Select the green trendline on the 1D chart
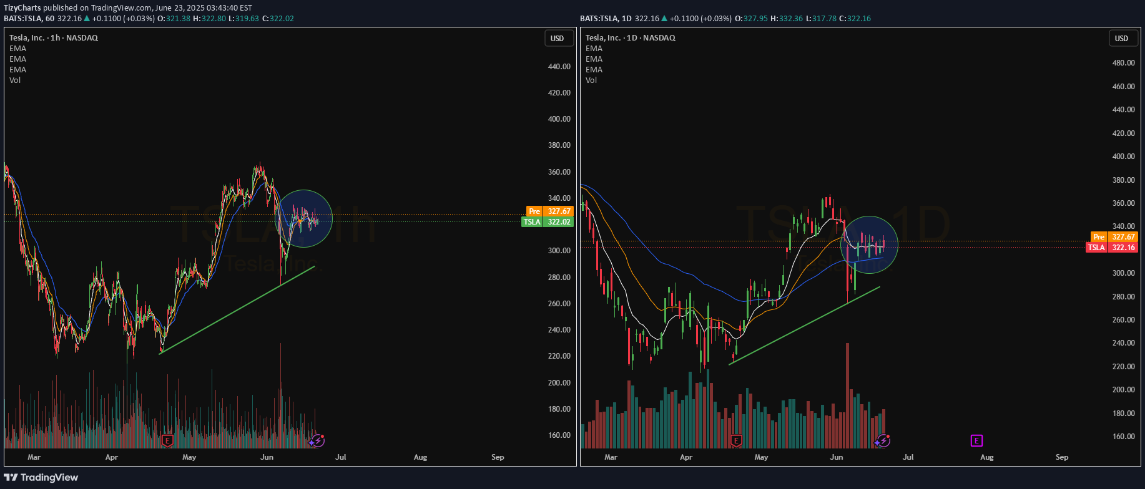This screenshot has height=489, width=1145. pyautogui.click(x=805, y=326)
